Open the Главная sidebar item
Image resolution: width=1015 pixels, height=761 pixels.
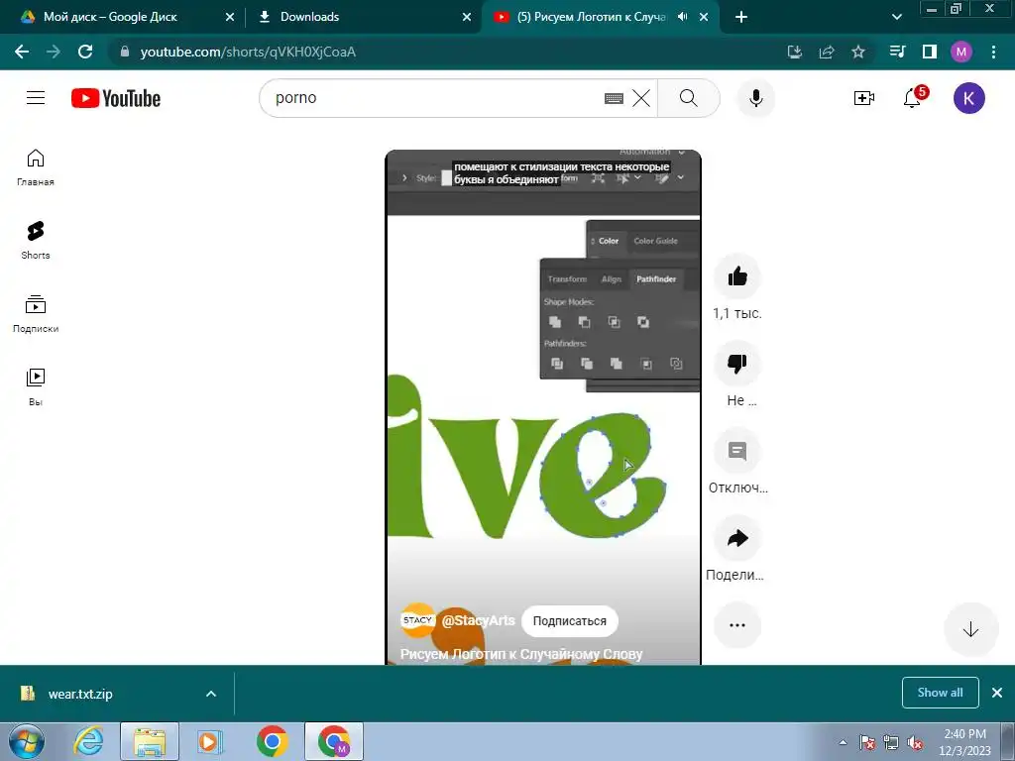point(36,166)
